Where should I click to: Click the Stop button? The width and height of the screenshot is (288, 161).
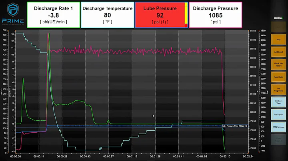[278, 39]
